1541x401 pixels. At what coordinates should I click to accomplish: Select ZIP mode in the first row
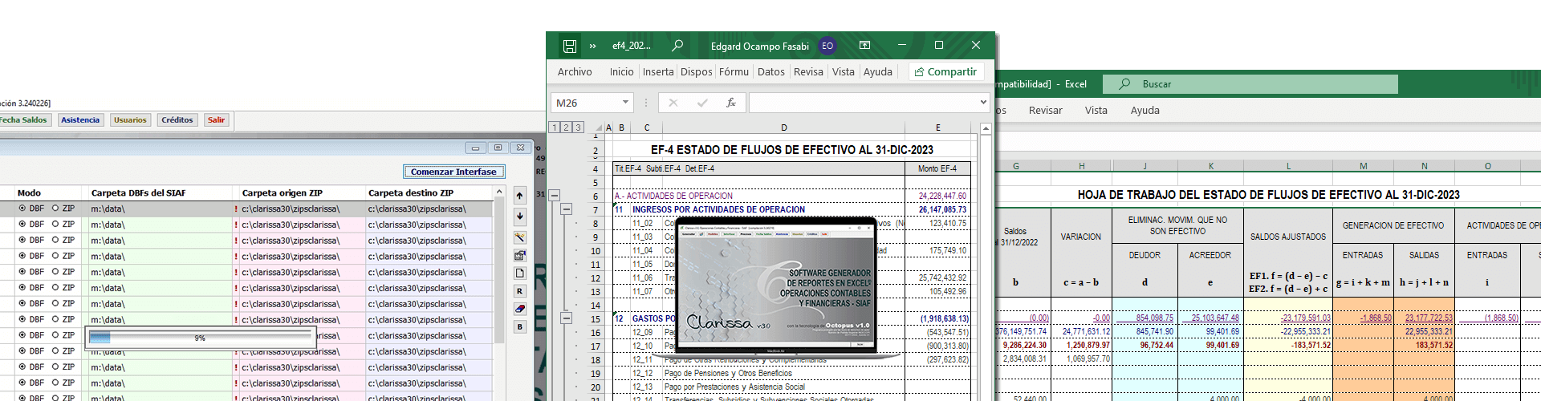coord(55,209)
